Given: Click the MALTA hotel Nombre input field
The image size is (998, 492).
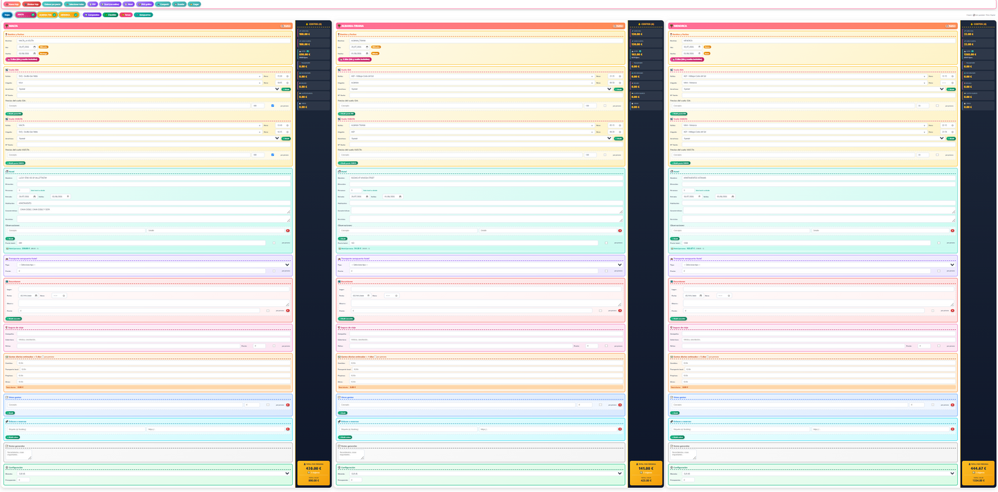Looking at the screenshot, I should point(154,177).
